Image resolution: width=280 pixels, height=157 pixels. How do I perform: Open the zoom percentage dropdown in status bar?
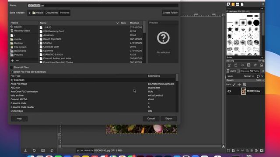(x=89, y=150)
